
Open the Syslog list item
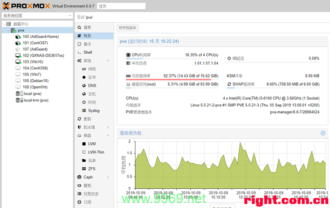pyautogui.click(x=94, y=111)
